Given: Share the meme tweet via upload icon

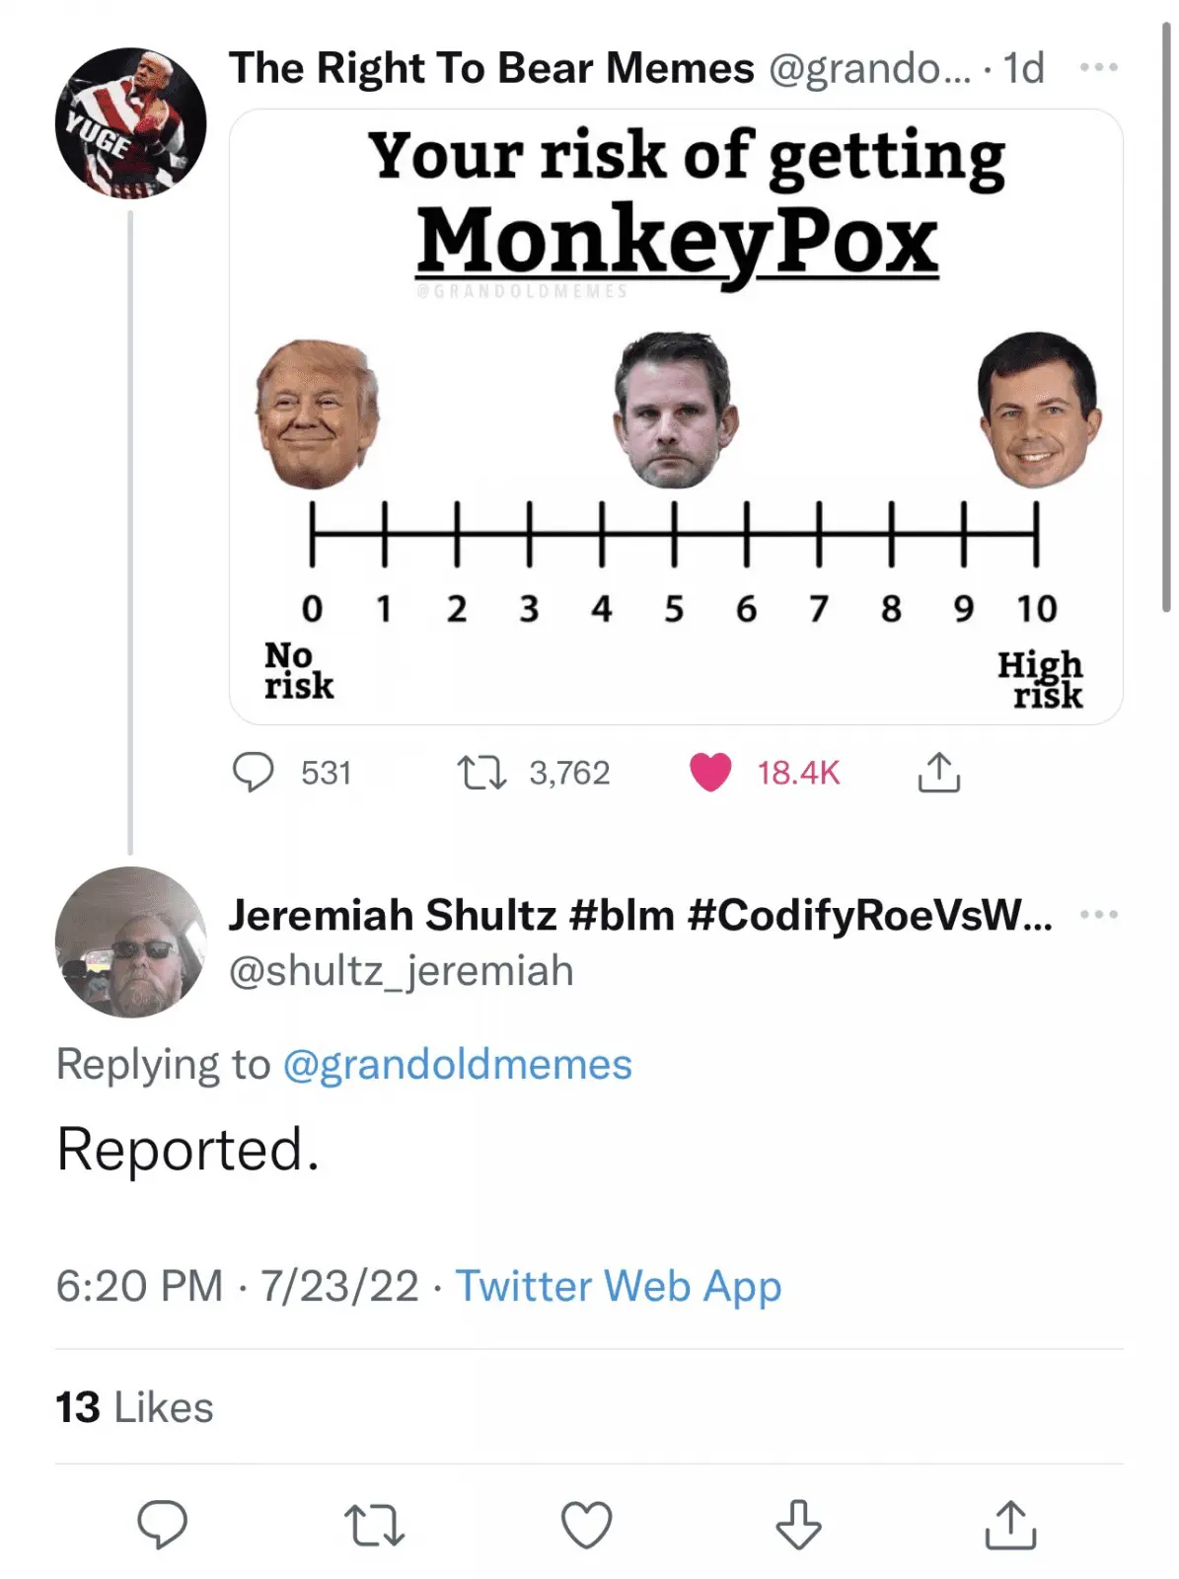Looking at the screenshot, I should pos(938,772).
